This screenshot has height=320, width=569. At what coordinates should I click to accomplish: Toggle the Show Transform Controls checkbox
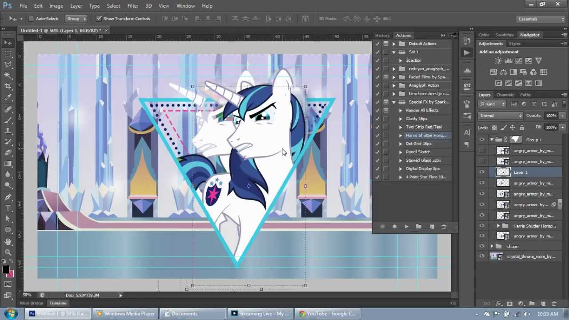coord(98,19)
